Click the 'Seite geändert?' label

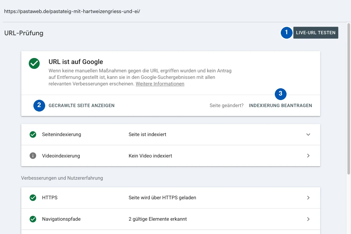pyautogui.click(x=227, y=106)
